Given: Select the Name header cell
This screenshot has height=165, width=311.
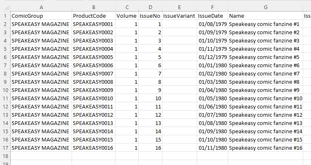Looking at the screenshot, I should coord(265,16).
